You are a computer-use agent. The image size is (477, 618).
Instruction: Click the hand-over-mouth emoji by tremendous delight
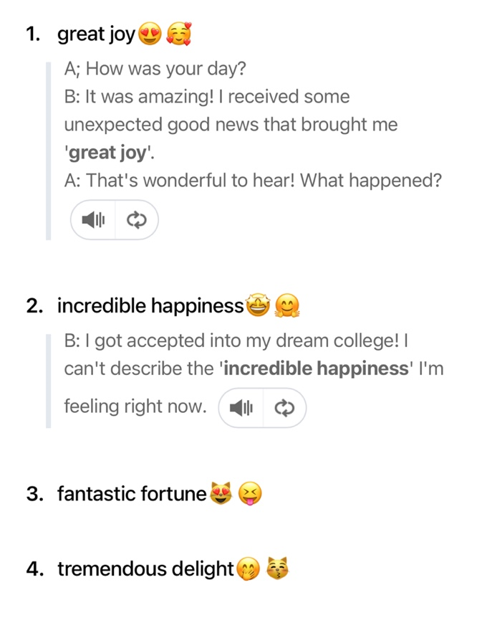pyautogui.click(x=248, y=569)
